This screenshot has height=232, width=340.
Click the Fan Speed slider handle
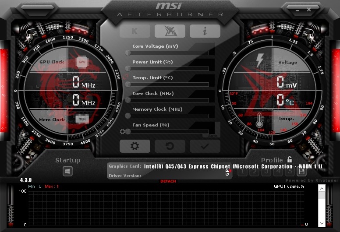point(128,131)
